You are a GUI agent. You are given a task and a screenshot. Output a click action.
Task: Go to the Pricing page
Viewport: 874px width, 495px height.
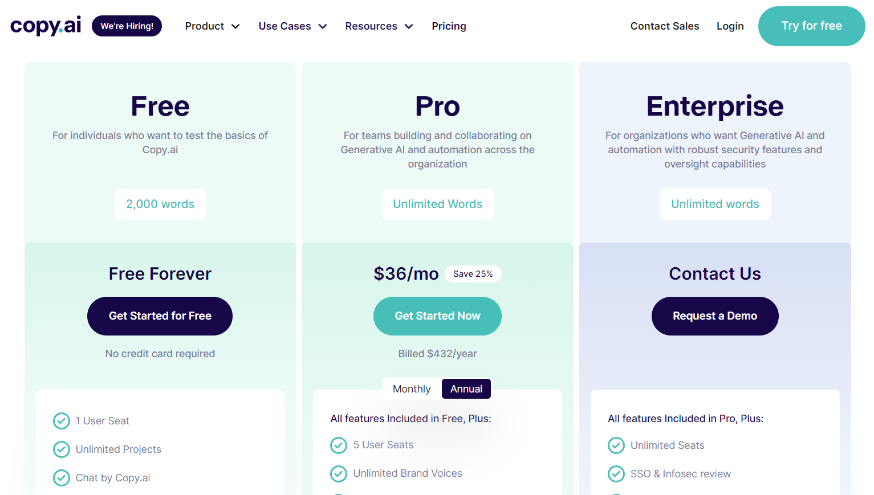tap(449, 26)
